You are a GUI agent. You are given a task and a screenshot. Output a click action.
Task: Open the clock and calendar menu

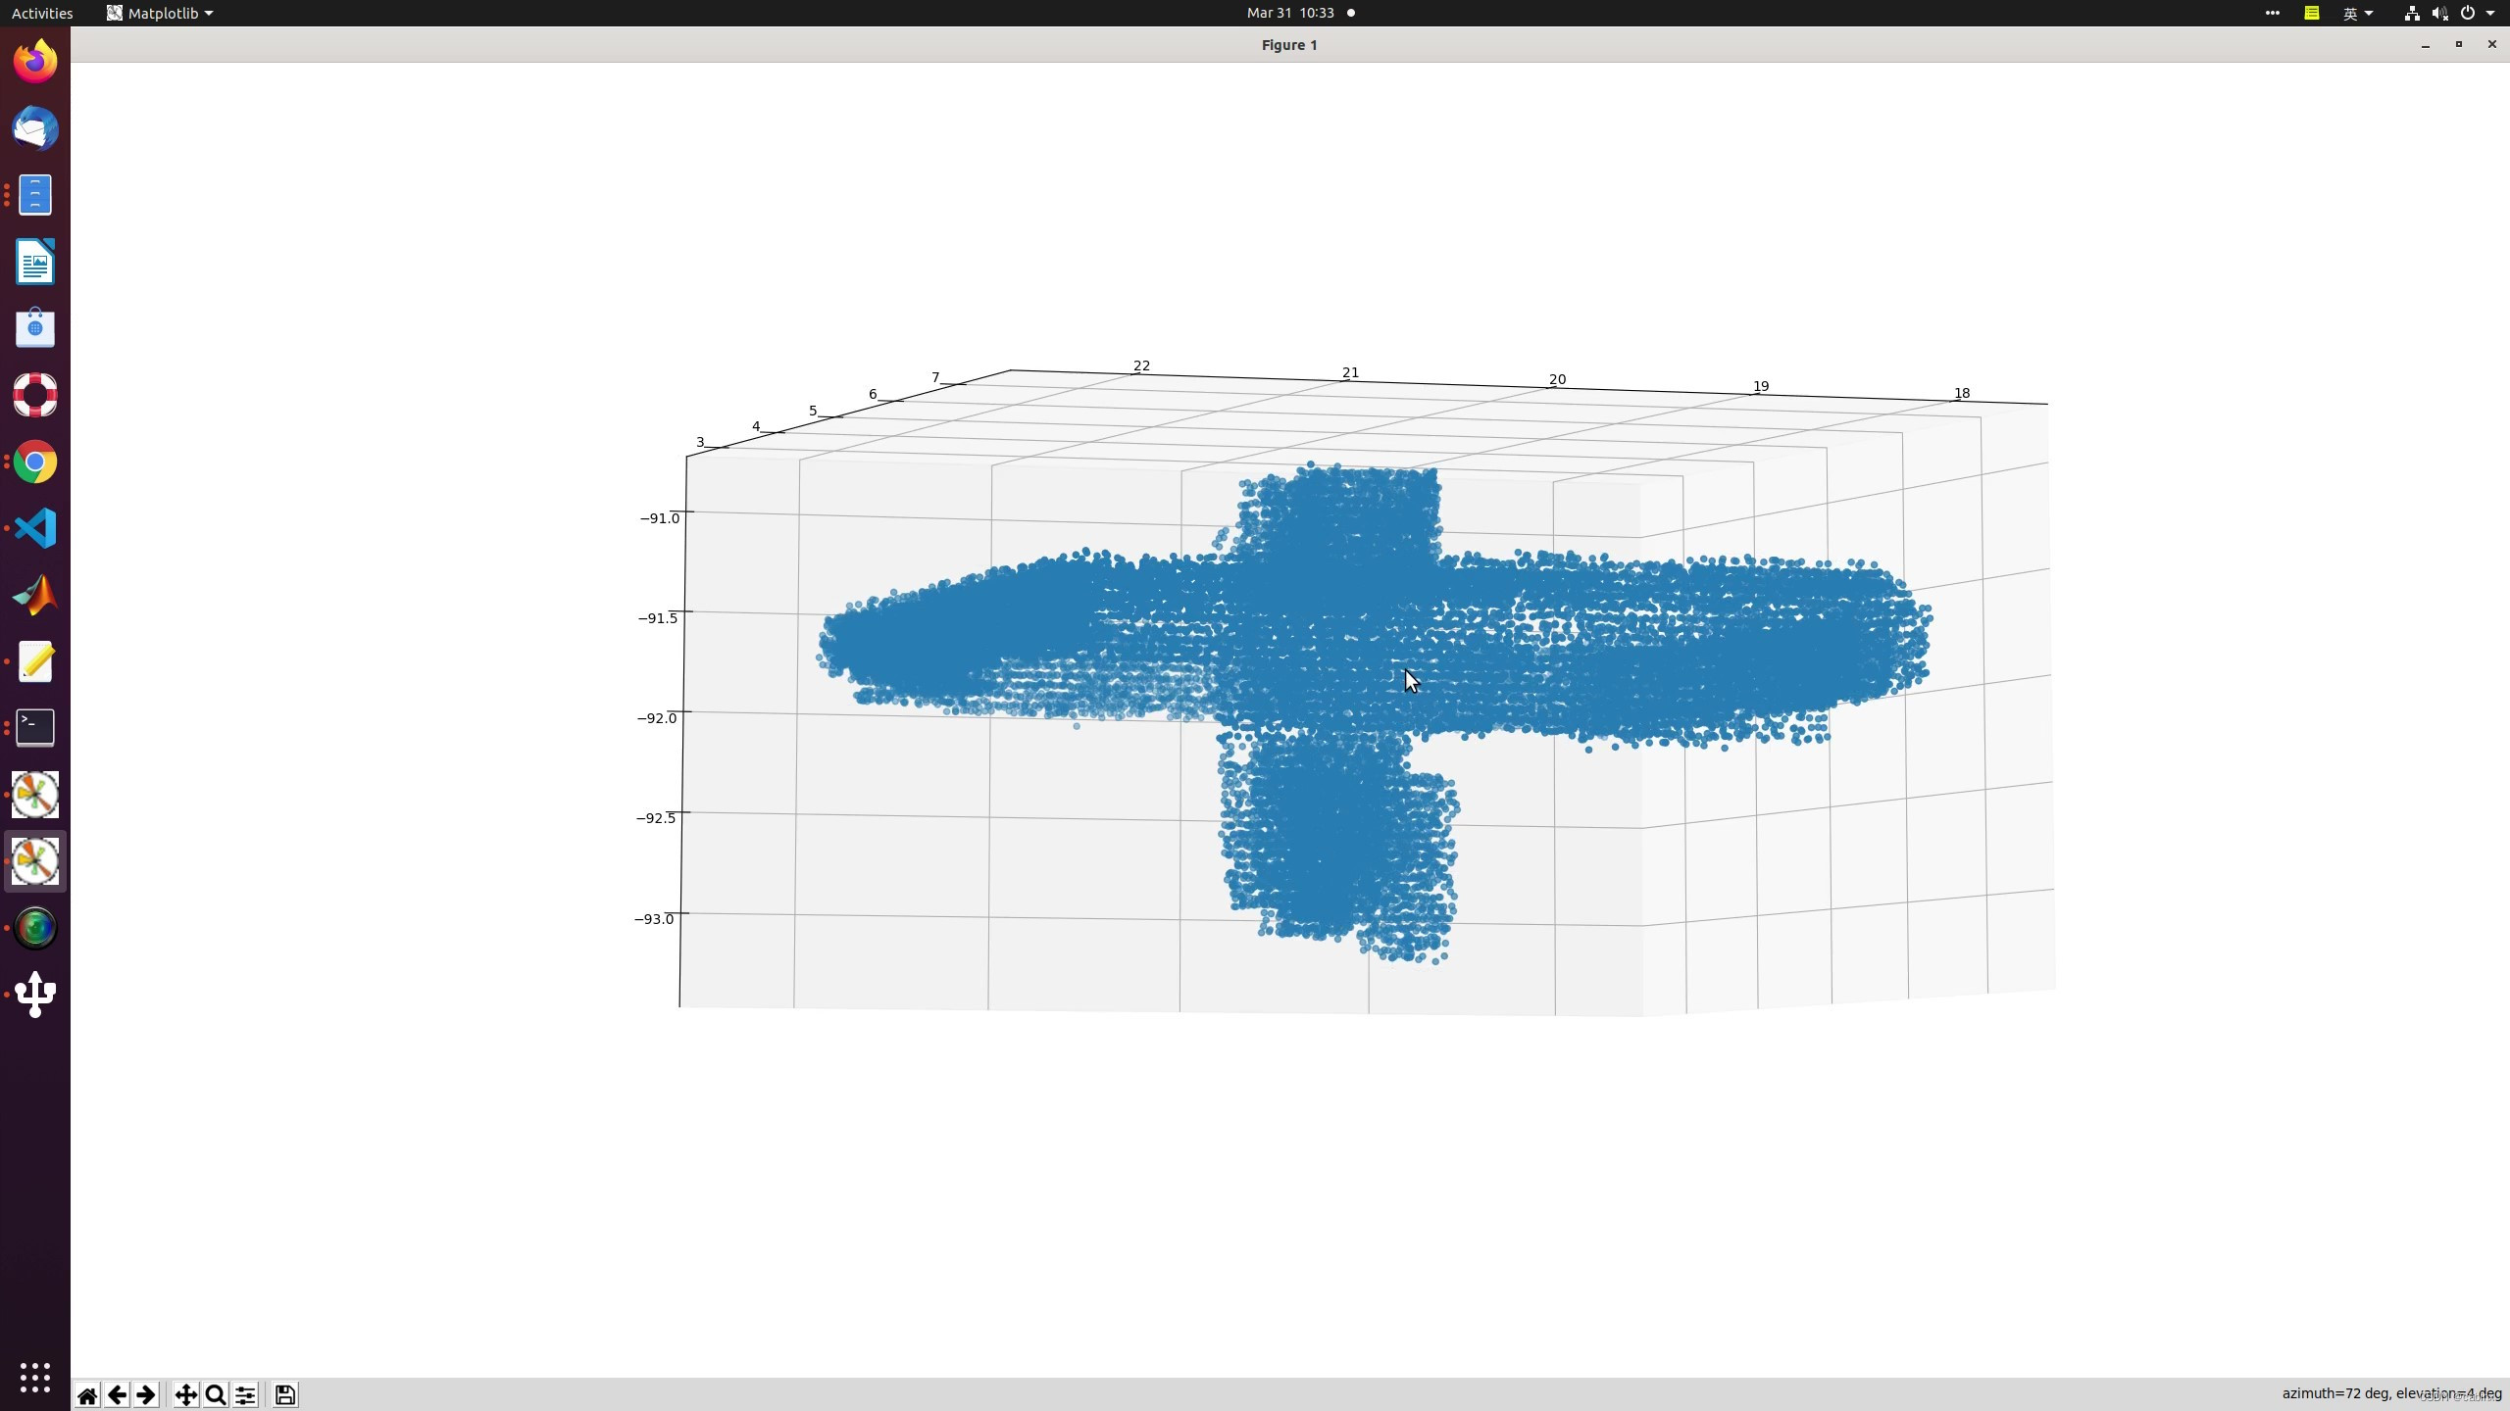tap(1289, 13)
